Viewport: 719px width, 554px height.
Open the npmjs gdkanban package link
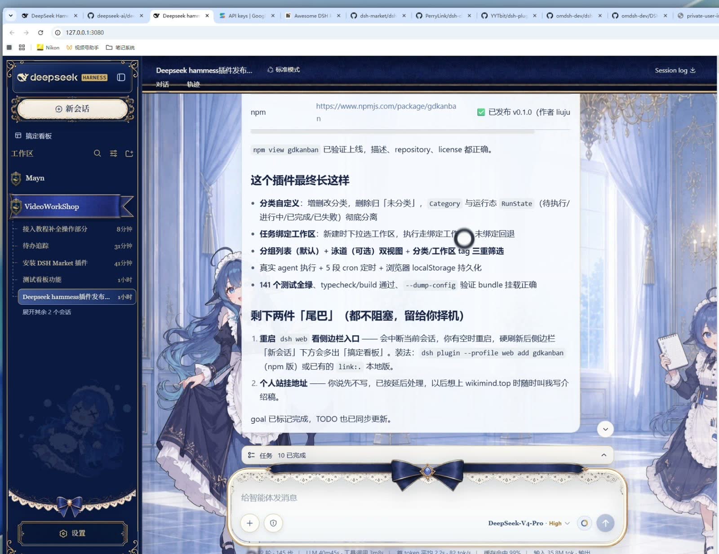click(386, 112)
